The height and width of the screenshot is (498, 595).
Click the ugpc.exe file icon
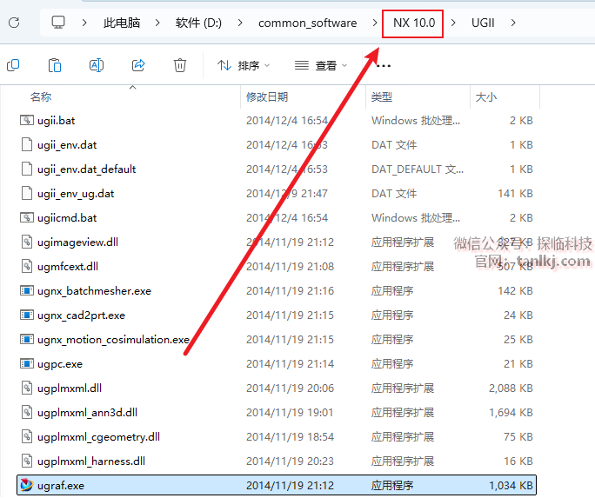coord(27,364)
